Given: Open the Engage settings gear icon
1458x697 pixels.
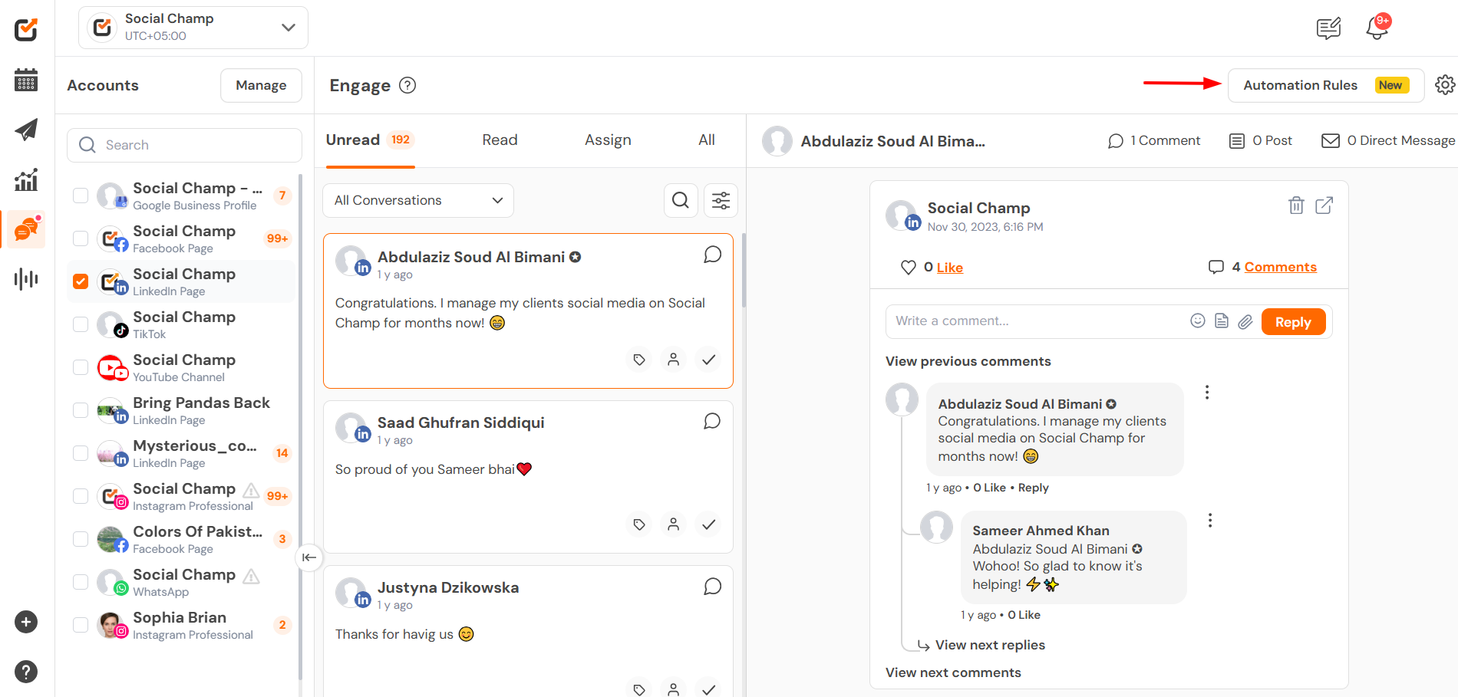Looking at the screenshot, I should pyautogui.click(x=1445, y=85).
